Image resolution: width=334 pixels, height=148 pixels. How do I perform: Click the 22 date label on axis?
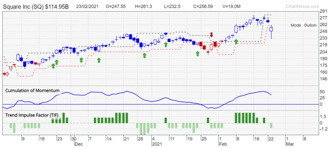[x=270, y=139]
